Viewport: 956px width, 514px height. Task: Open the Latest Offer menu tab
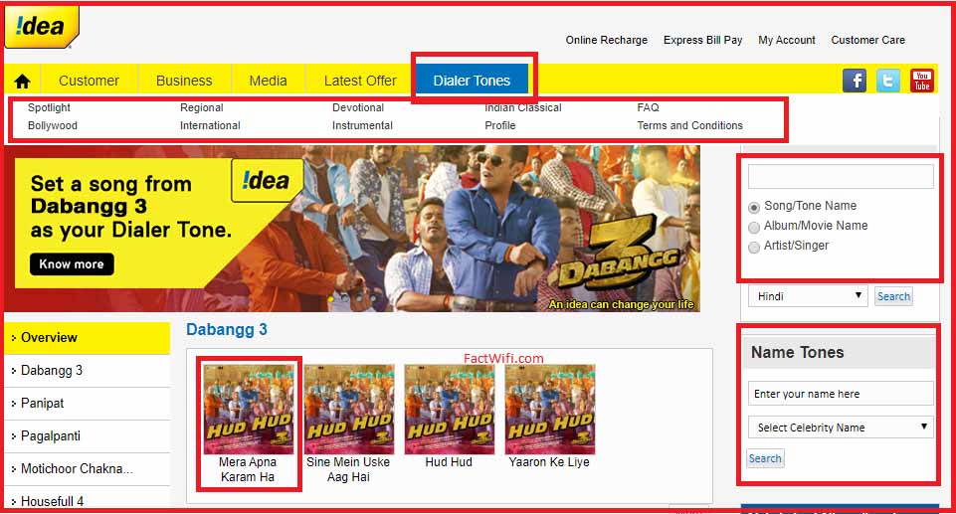point(360,81)
